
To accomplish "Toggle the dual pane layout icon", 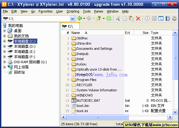I will pos(161,18).
